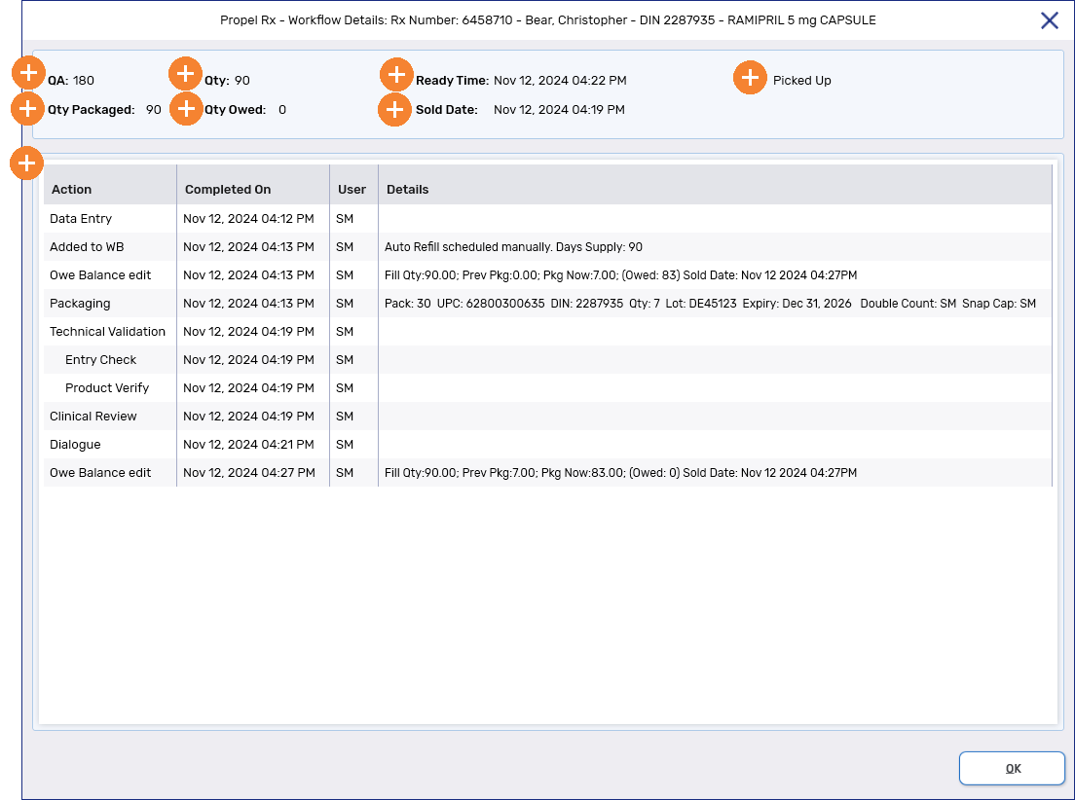Expand the plus icon next to Qty
Image resolution: width=1075 pixels, height=800 pixels.
coord(185,74)
